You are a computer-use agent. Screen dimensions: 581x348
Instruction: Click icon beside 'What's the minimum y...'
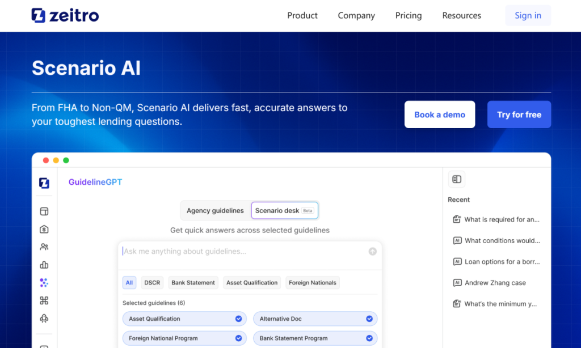(457, 304)
